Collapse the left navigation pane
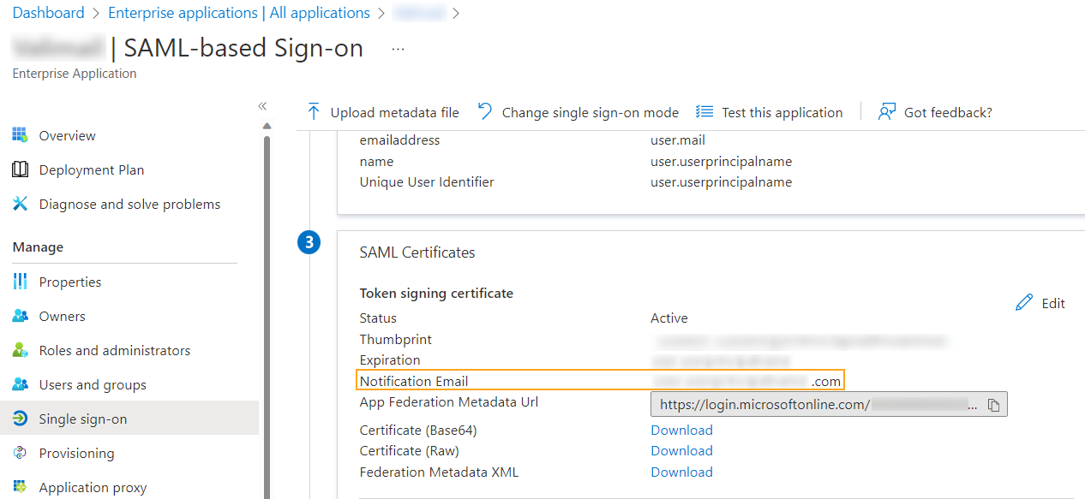This screenshot has width=1085, height=499. pyautogui.click(x=262, y=105)
